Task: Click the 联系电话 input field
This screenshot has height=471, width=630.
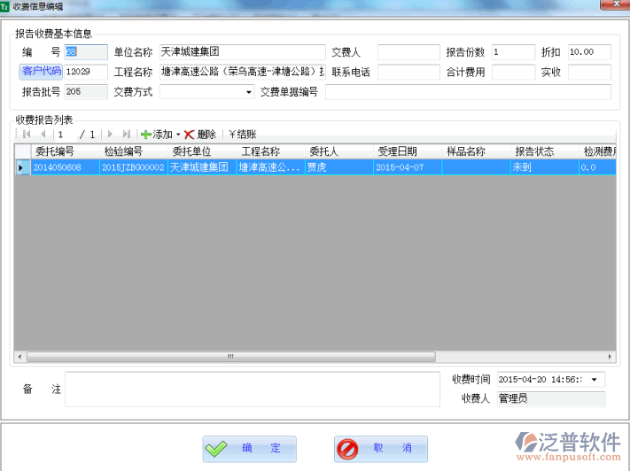Action: tap(408, 72)
